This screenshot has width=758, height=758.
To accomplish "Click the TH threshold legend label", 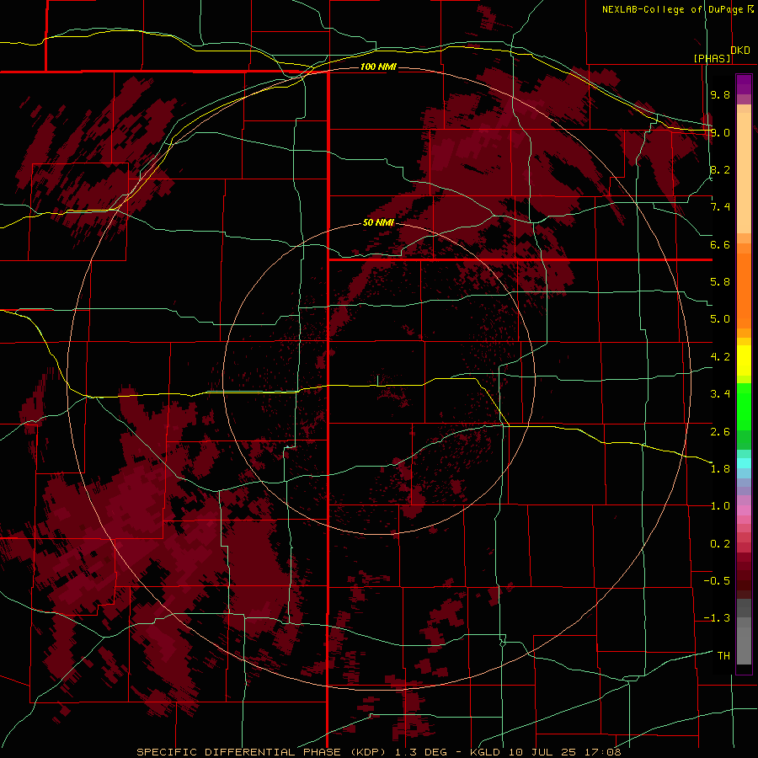I will tap(723, 656).
